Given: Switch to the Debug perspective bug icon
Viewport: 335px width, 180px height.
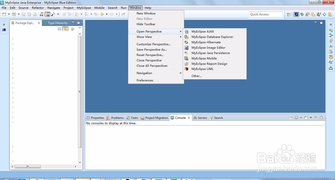Looking at the screenshot, I should tap(302, 14).
